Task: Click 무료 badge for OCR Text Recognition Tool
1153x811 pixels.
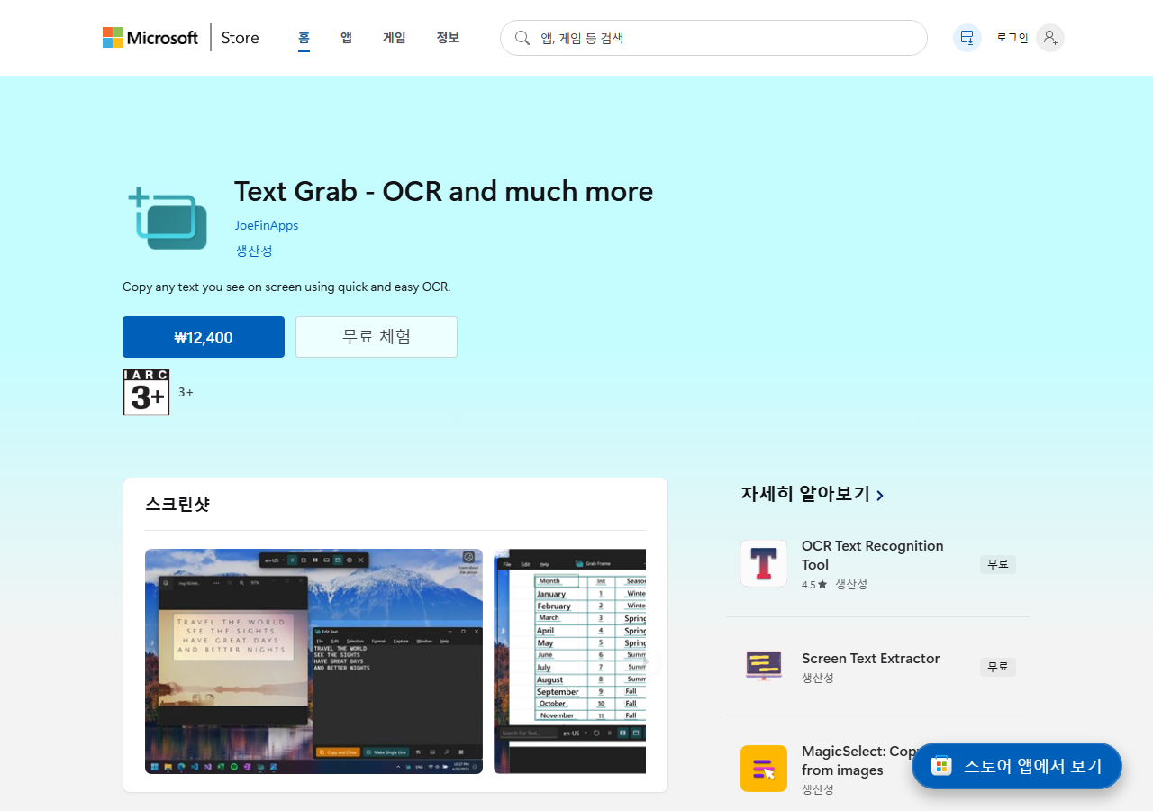Action: pos(998,564)
